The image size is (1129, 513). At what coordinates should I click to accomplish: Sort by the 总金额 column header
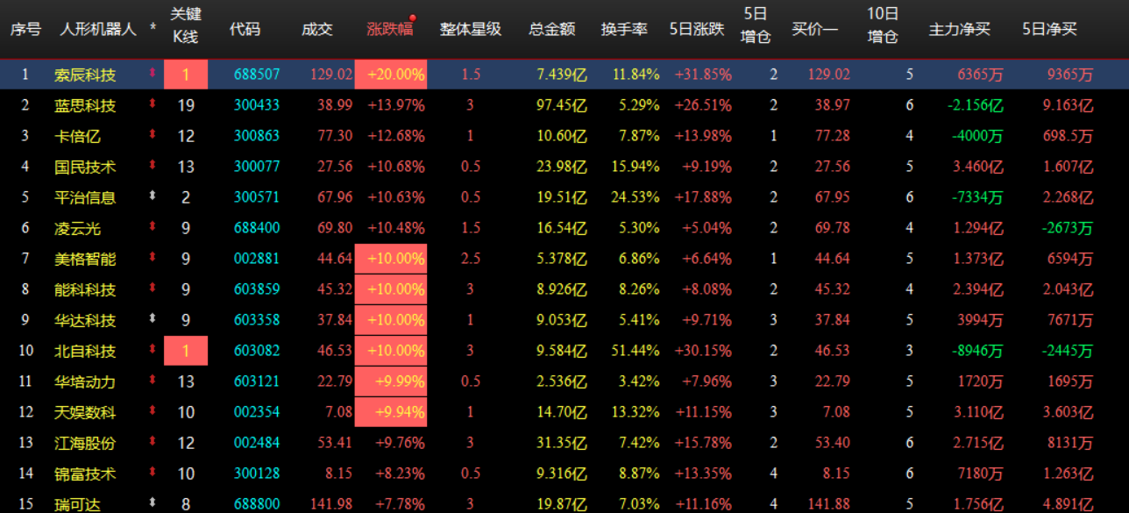(552, 29)
